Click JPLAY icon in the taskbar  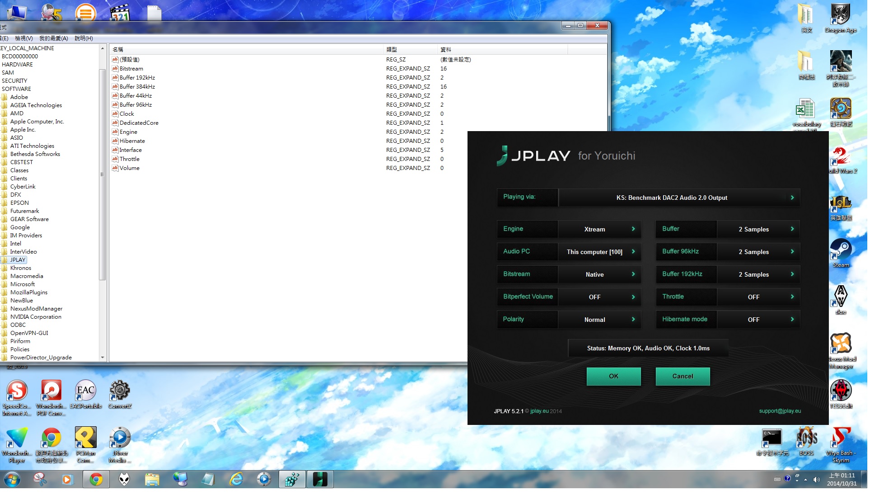(320, 479)
